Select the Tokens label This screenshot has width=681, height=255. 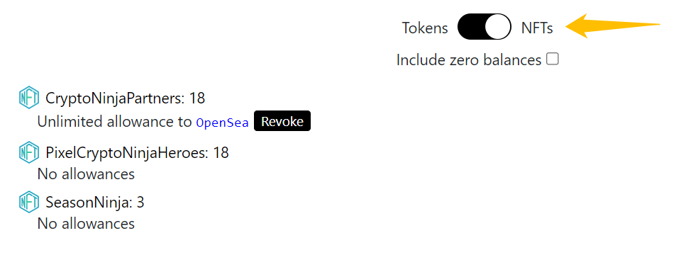point(425,28)
